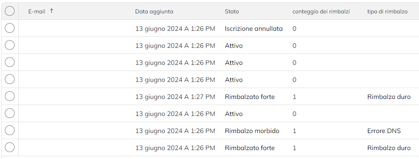This screenshot has height=159, width=419.
Task: Select checkbox of the third Attivo row
Action: tap(10, 79)
